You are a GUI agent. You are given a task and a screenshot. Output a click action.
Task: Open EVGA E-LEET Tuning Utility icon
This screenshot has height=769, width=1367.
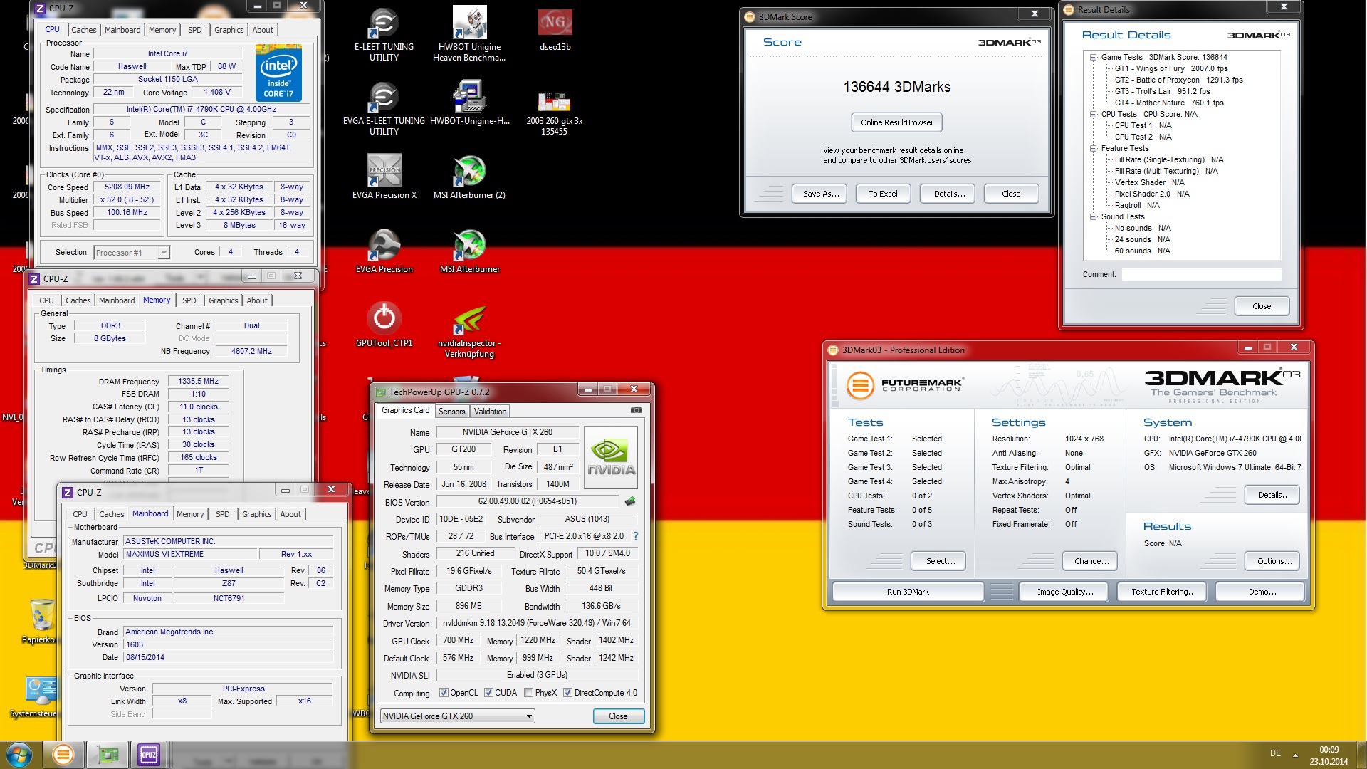click(x=384, y=108)
